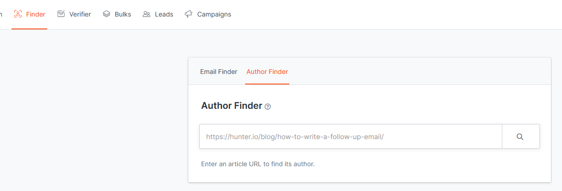562x191 pixels.
Task: Click the magnifying glass search icon
Action: (520, 136)
